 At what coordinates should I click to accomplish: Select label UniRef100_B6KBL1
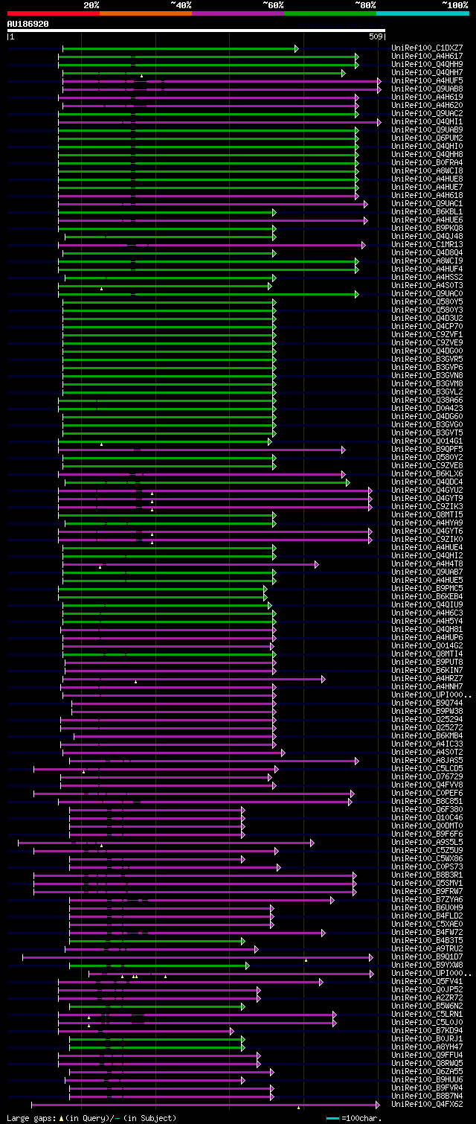(427, 212)
